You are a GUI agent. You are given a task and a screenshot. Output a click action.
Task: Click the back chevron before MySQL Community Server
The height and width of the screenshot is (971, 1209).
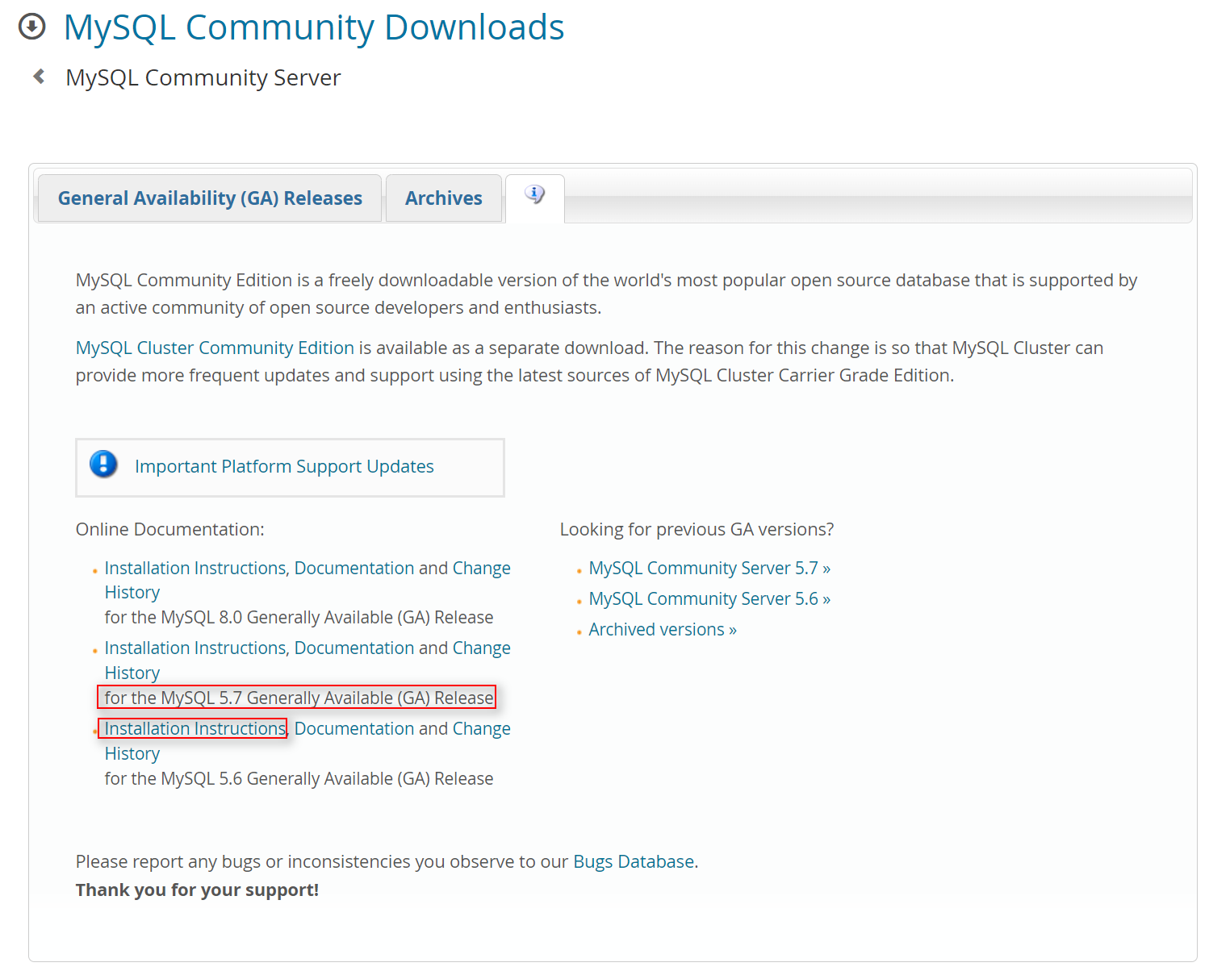pyautogui.click(x=38, y=75)
